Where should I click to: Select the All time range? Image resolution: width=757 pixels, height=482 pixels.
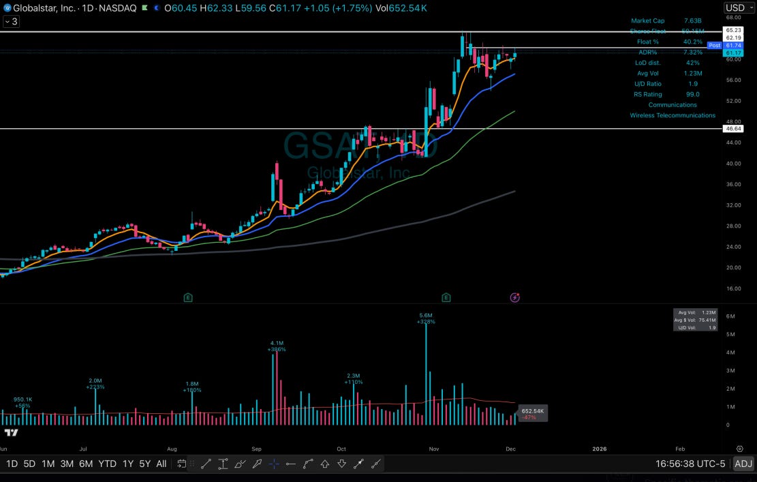click(x=161, y=464)
